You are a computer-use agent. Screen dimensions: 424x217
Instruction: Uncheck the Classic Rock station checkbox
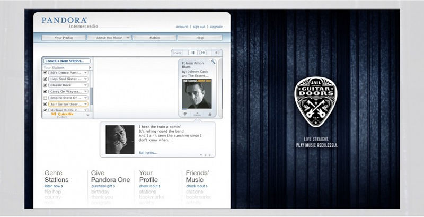[45, 85]
